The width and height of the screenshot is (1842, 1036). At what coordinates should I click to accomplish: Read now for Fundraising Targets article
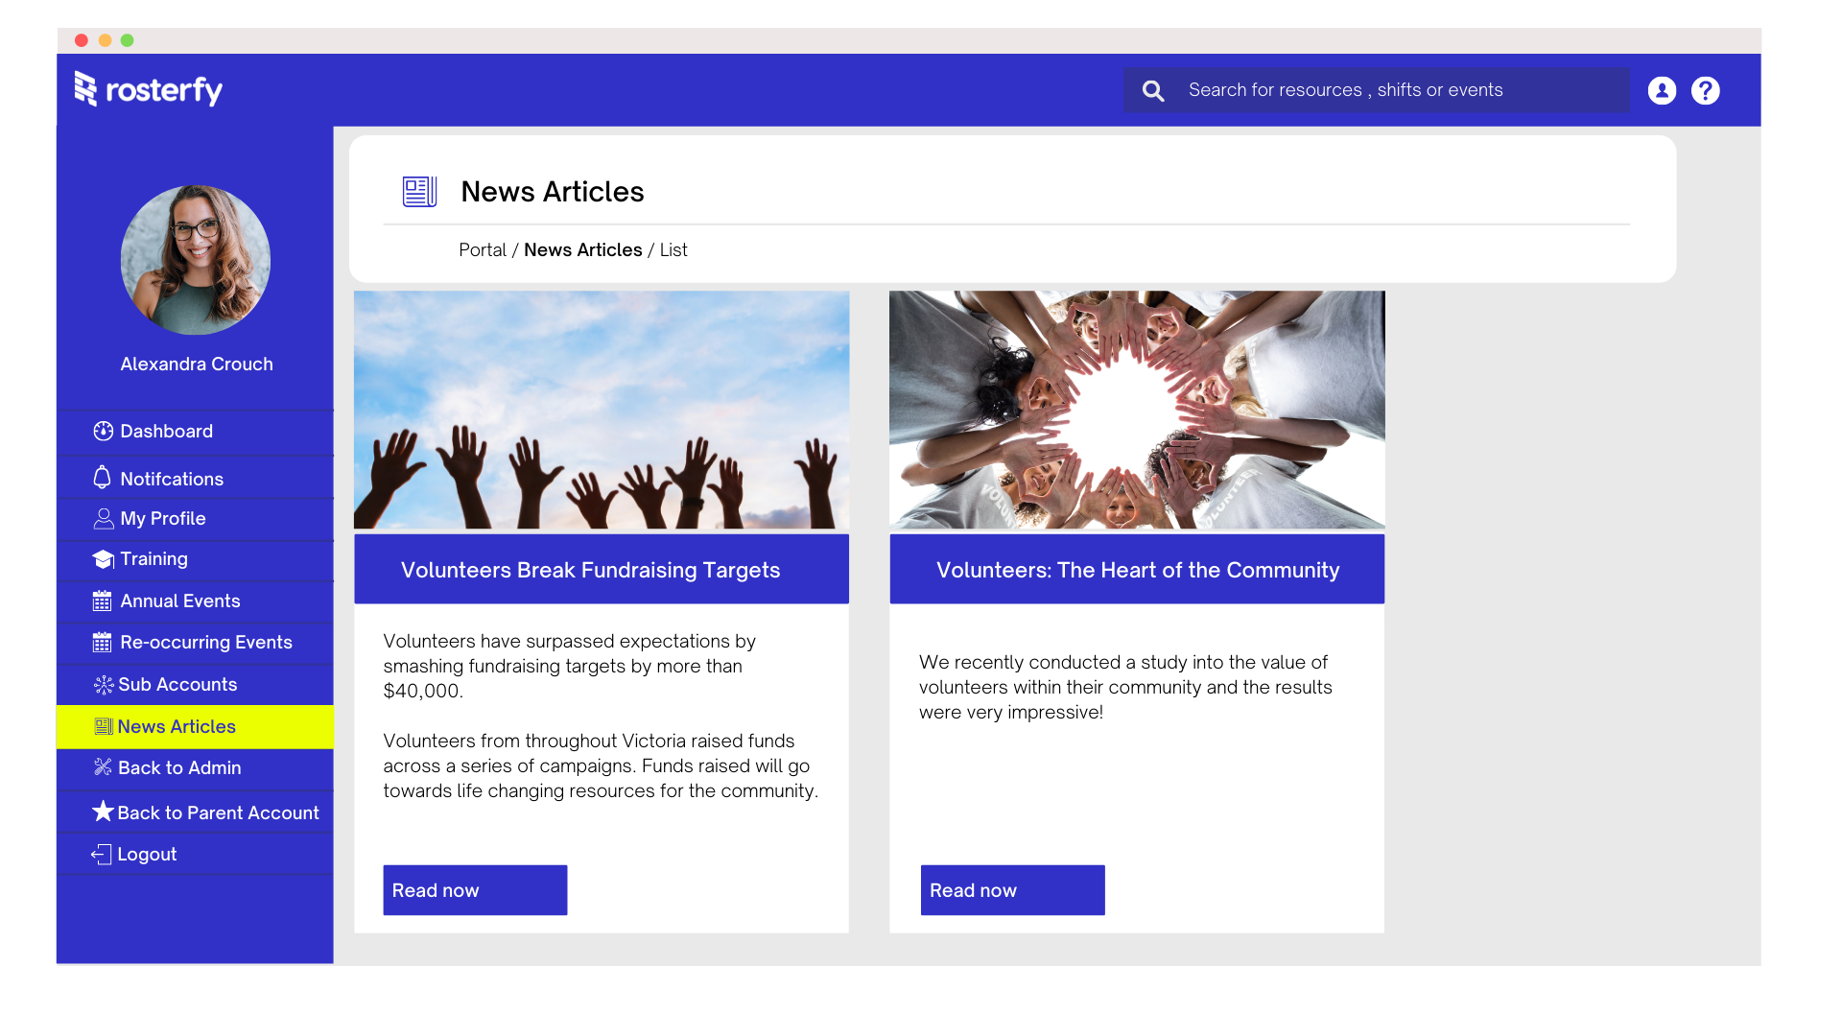coord(475,890)
